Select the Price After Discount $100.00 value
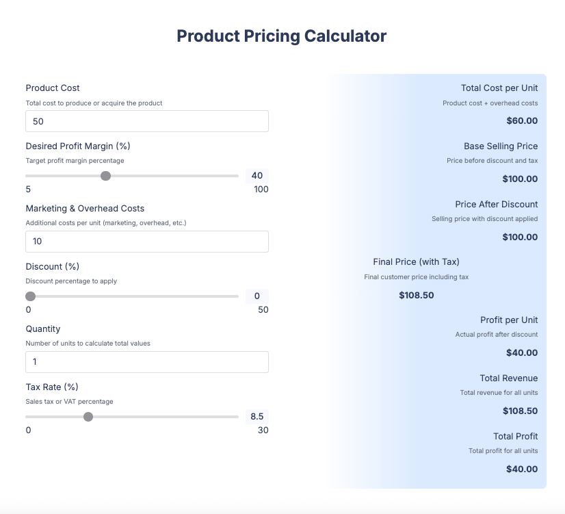The width and height of the screenshot is (565, 514). pyautogui.click(x=518, y=237)
